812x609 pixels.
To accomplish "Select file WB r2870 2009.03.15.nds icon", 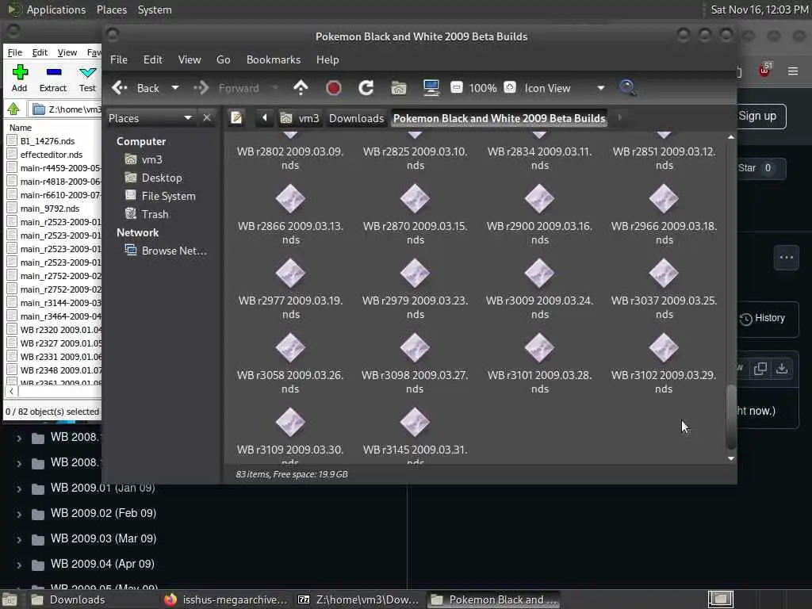I will [415, 199].
